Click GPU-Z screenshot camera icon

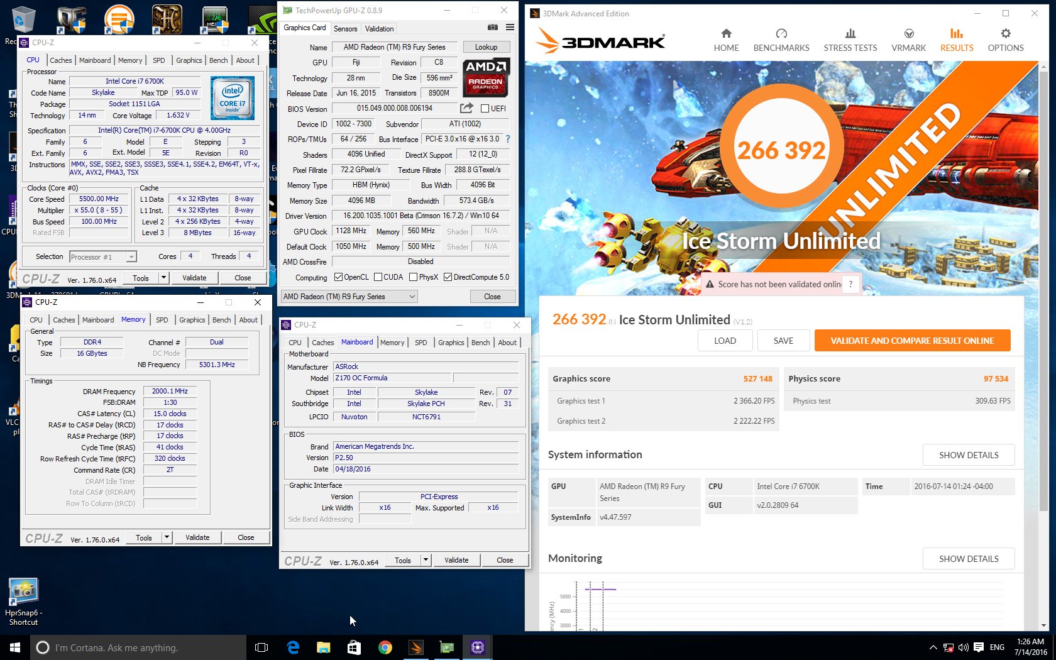point(493,28)
